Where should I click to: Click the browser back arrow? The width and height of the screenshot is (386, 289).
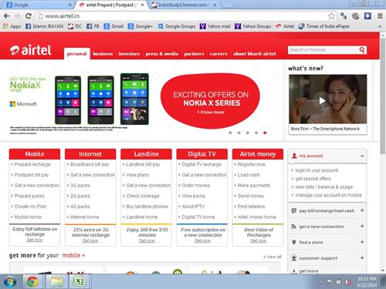coord(7,16)
